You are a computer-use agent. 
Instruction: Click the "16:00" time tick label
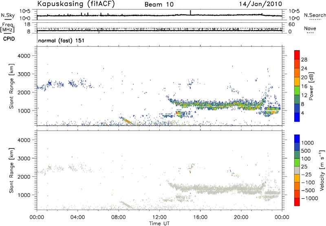click(x=200, y=217)
